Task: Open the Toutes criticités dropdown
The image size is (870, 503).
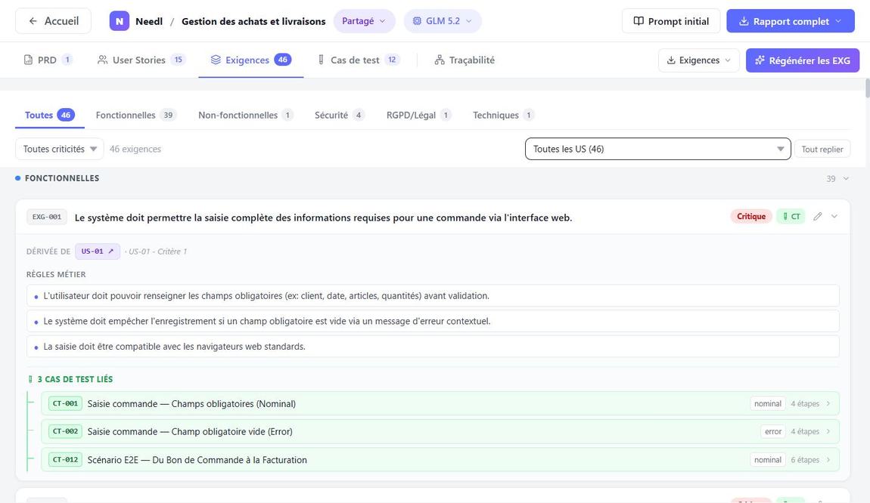Action: pos(59,149)
